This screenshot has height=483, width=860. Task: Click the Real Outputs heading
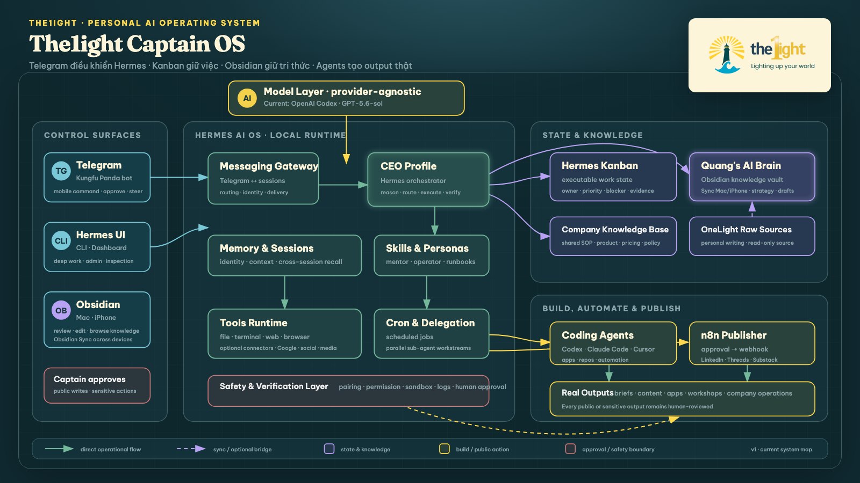(587, 393)
